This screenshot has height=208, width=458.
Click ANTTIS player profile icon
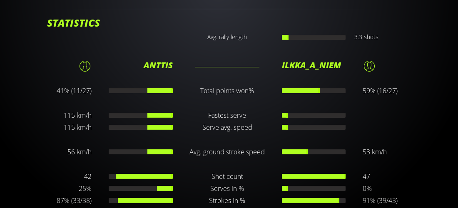(85, 66)
